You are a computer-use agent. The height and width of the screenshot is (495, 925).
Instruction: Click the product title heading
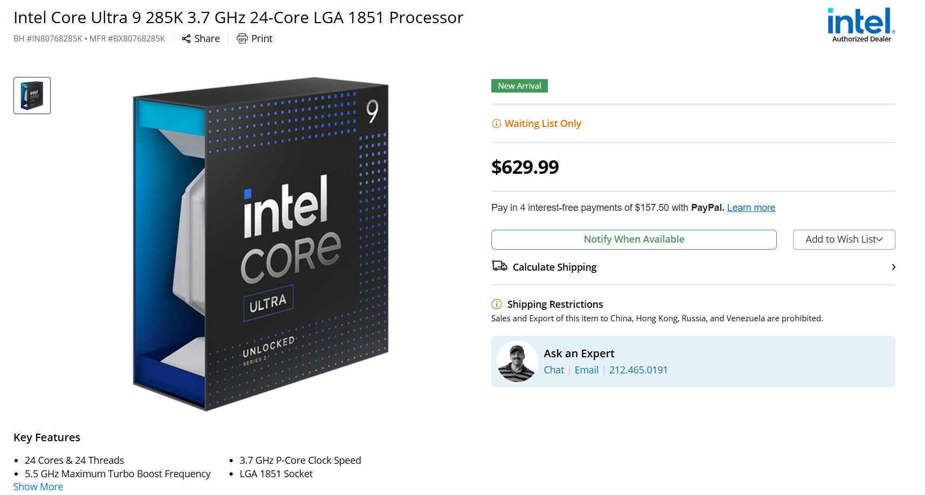point(238,17)
